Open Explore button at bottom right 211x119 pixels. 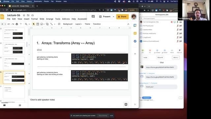[x=126, y=104]
